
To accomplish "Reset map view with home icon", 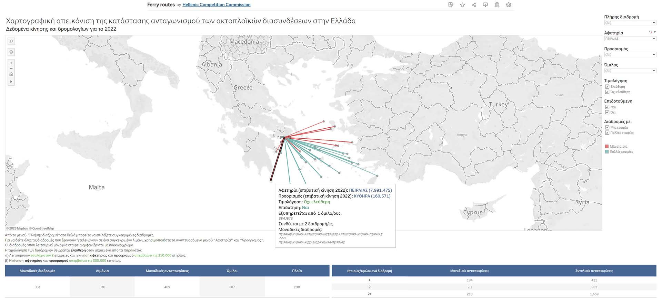I will [x=11, y=74].
